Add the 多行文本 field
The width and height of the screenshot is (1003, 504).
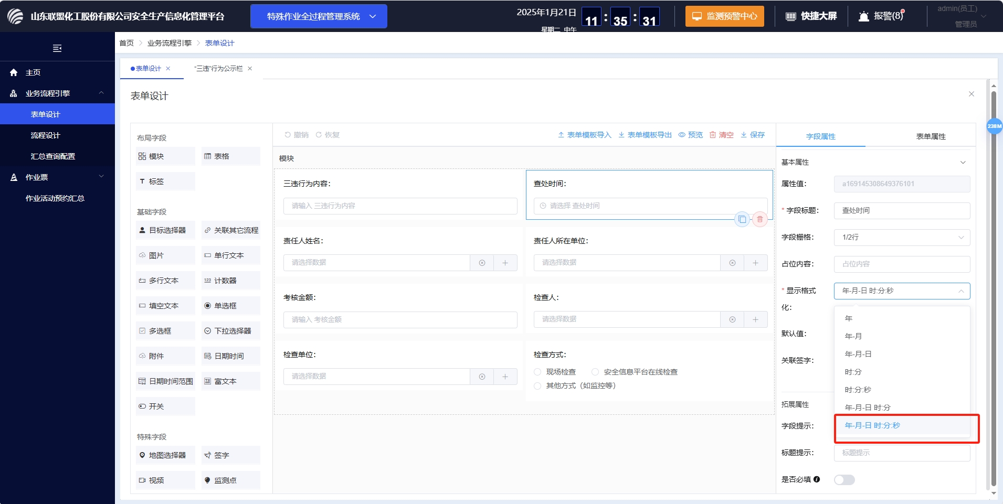165,281
